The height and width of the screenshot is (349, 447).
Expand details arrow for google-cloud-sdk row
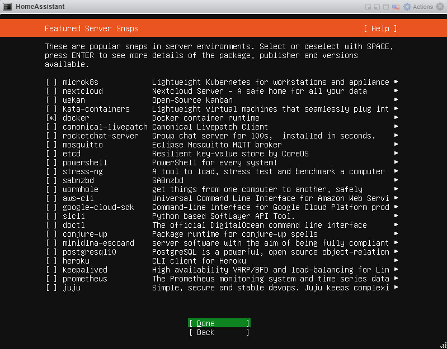pyautogui.click(x=396, y=207)
